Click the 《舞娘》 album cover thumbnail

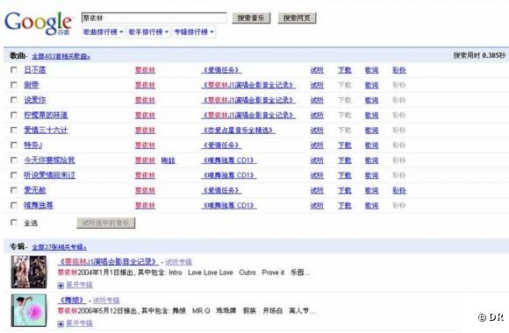[29, 310]
